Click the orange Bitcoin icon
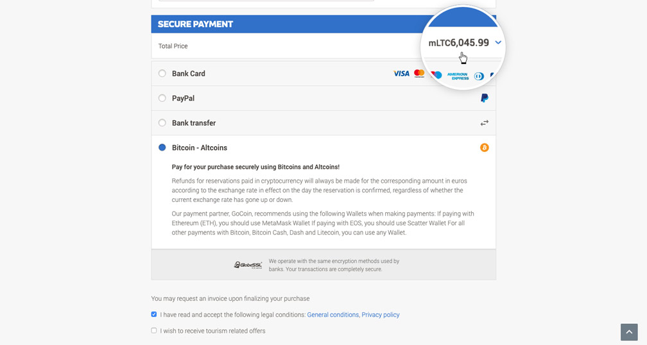647x345 pixels. (x=485, y=147)
